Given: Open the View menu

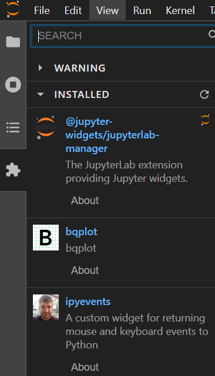Looking at the screenshot, I should coord(107,11).
